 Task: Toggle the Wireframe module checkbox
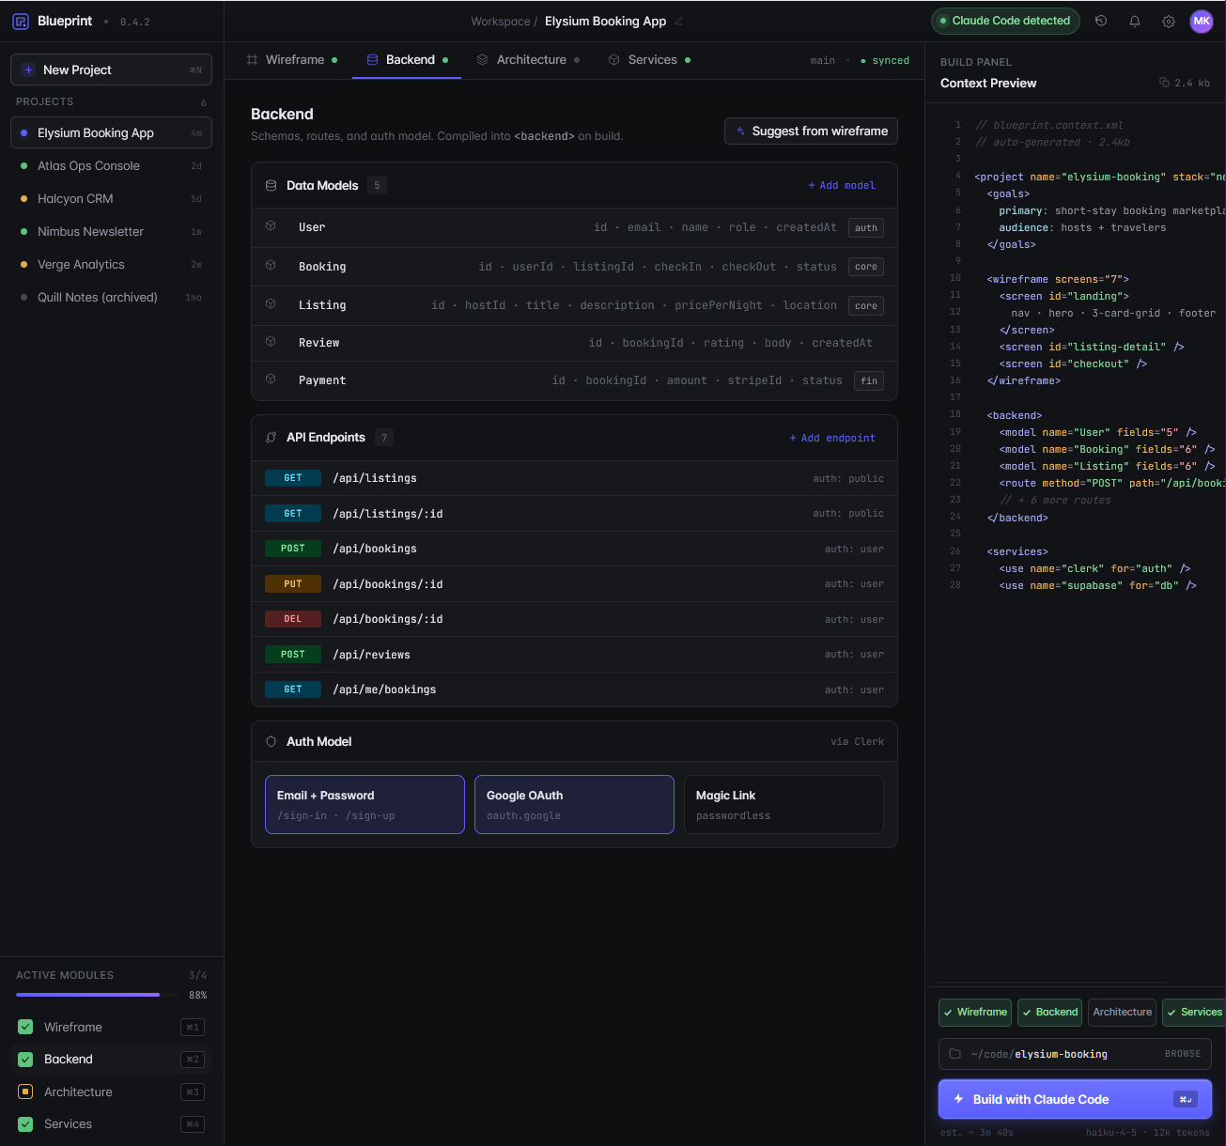25,1027
